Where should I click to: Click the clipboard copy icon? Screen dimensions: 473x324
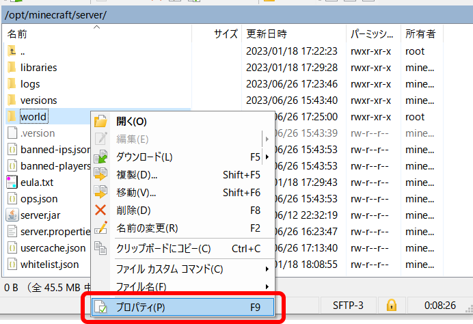pos(100,248)
